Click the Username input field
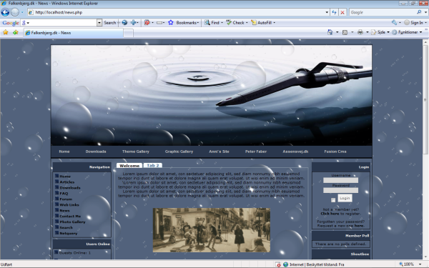The width and height of the screenshot is (429, 268). coord(340,180)
